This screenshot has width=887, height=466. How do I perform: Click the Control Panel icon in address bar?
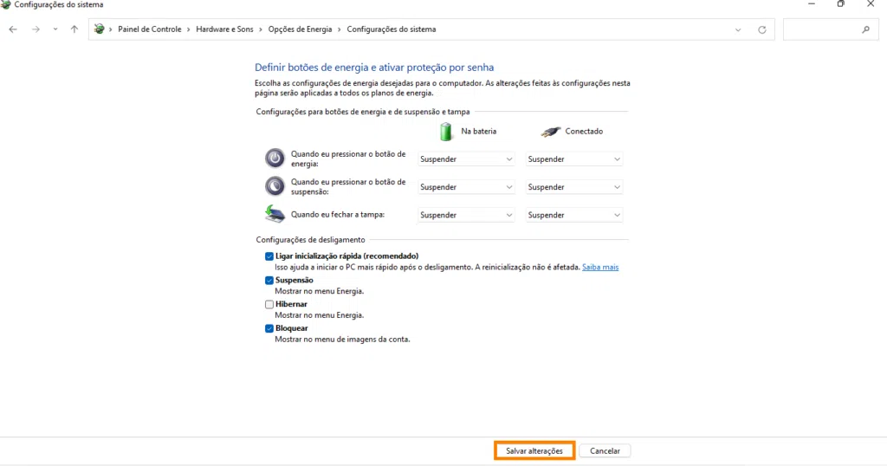pos(100,29)
